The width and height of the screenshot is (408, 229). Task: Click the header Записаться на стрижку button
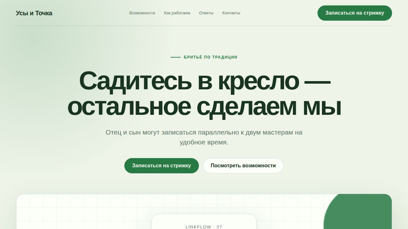[355, 13]
